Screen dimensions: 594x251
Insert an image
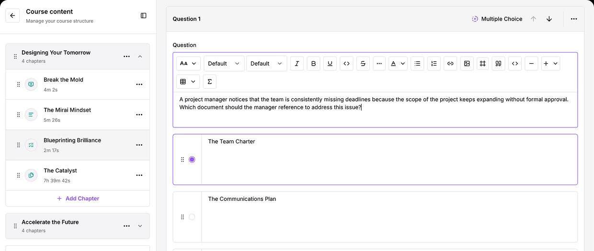(x=467, y=63)
